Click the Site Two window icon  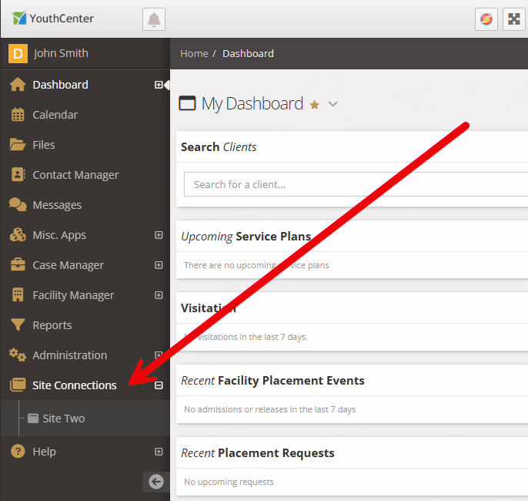[x=32, y=419]
